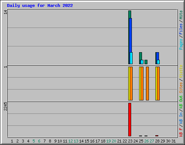
Task: Click the blue Files bar for day 23
Action: point(130,35)
